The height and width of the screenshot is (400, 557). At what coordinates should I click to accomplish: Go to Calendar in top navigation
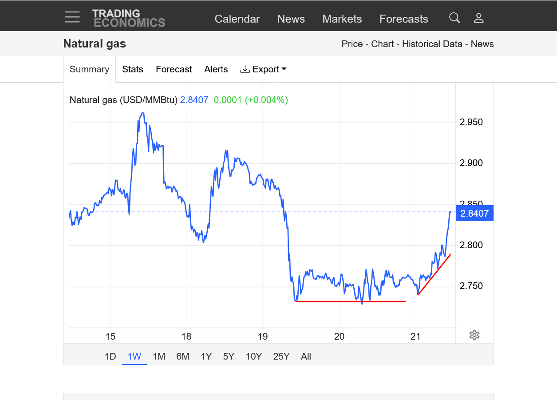[237, 19]
